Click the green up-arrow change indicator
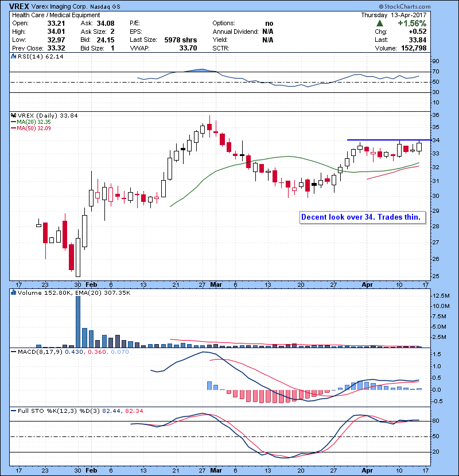 pyautogui.click(x=379, y=24)
